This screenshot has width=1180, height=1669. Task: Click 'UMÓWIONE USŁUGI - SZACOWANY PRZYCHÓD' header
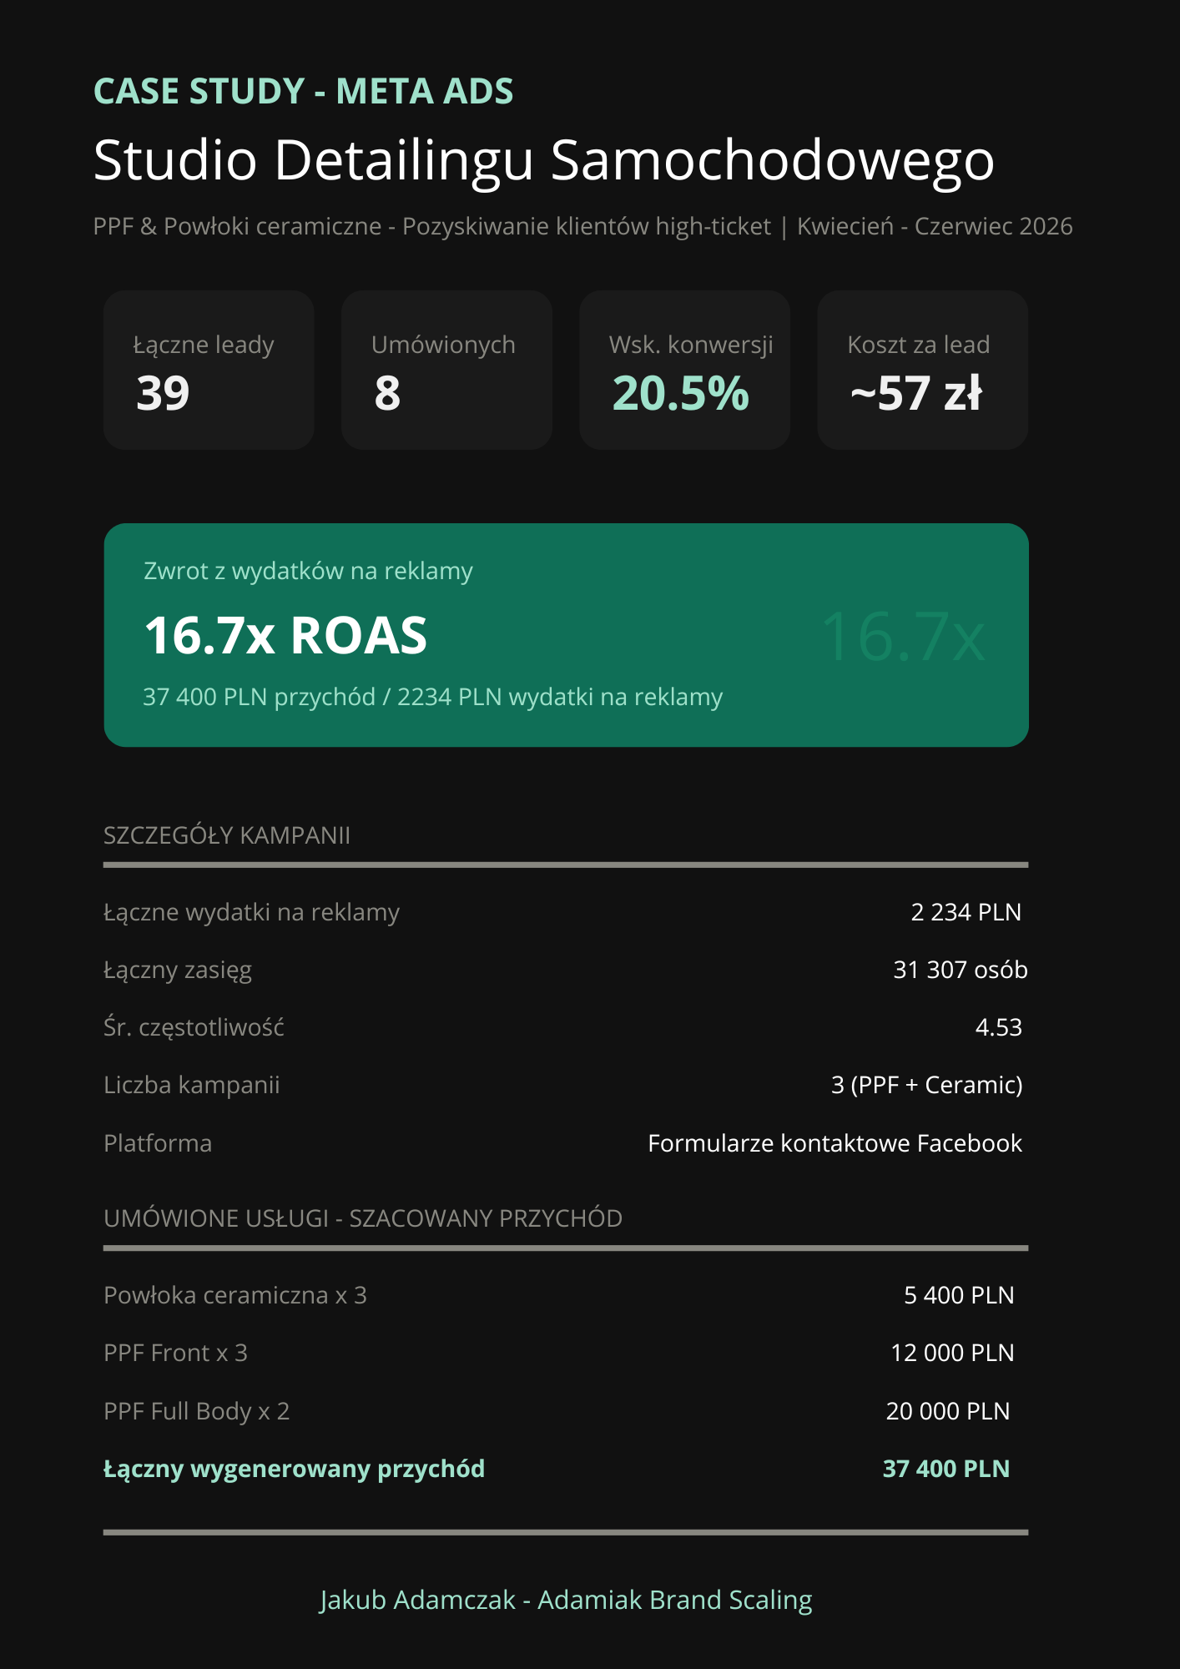363,1218
